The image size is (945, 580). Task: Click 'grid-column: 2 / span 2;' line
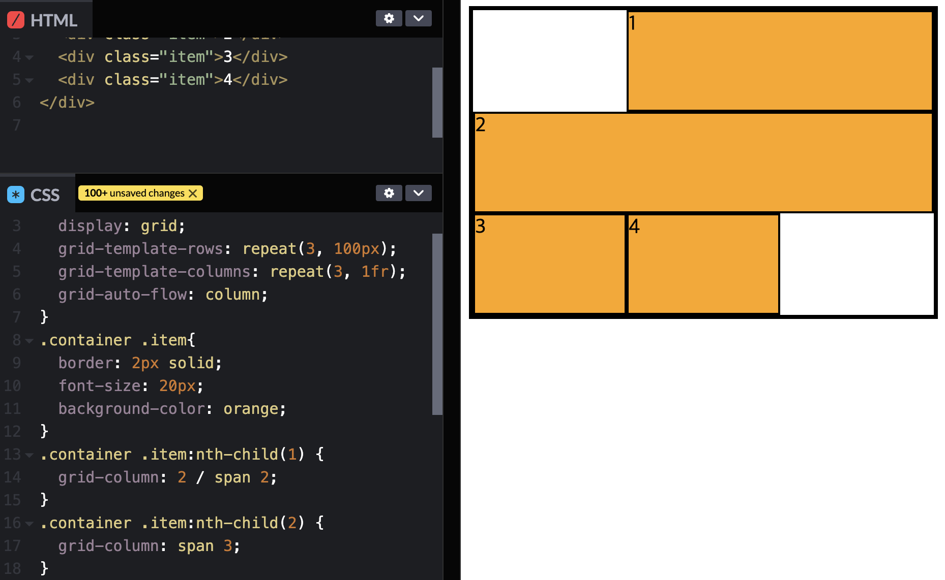[167, 477]
